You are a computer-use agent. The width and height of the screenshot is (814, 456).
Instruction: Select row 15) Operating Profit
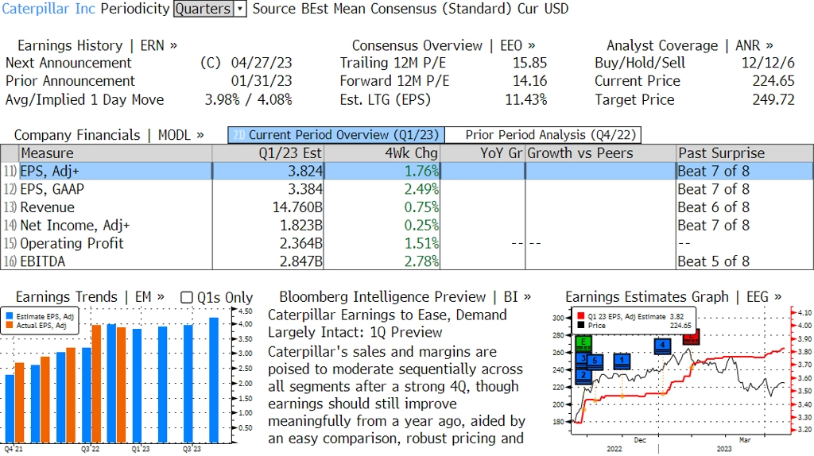[x=407, y=243]
